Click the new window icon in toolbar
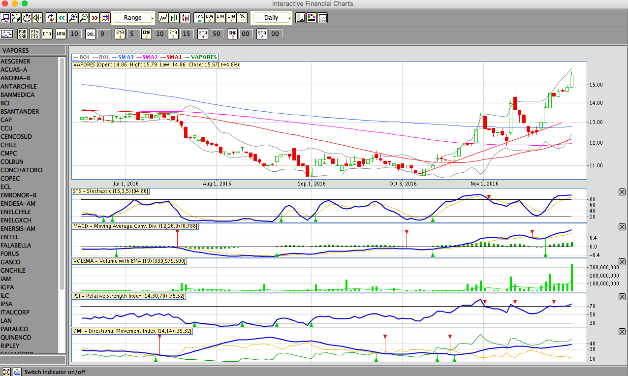 5,18
